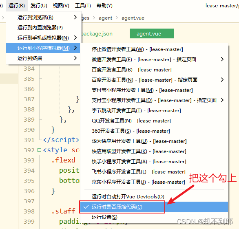Click agent folder in breadcrumb
The width and height of the screenshot is (239, 229).
coord(105,18)
